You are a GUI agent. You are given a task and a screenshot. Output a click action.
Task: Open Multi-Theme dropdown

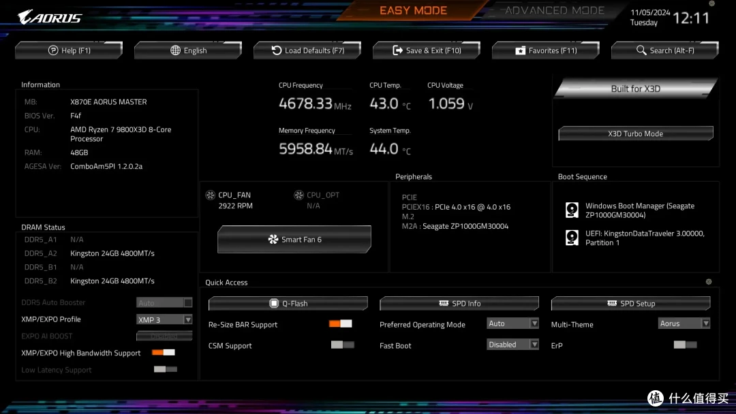click(684, 323)
